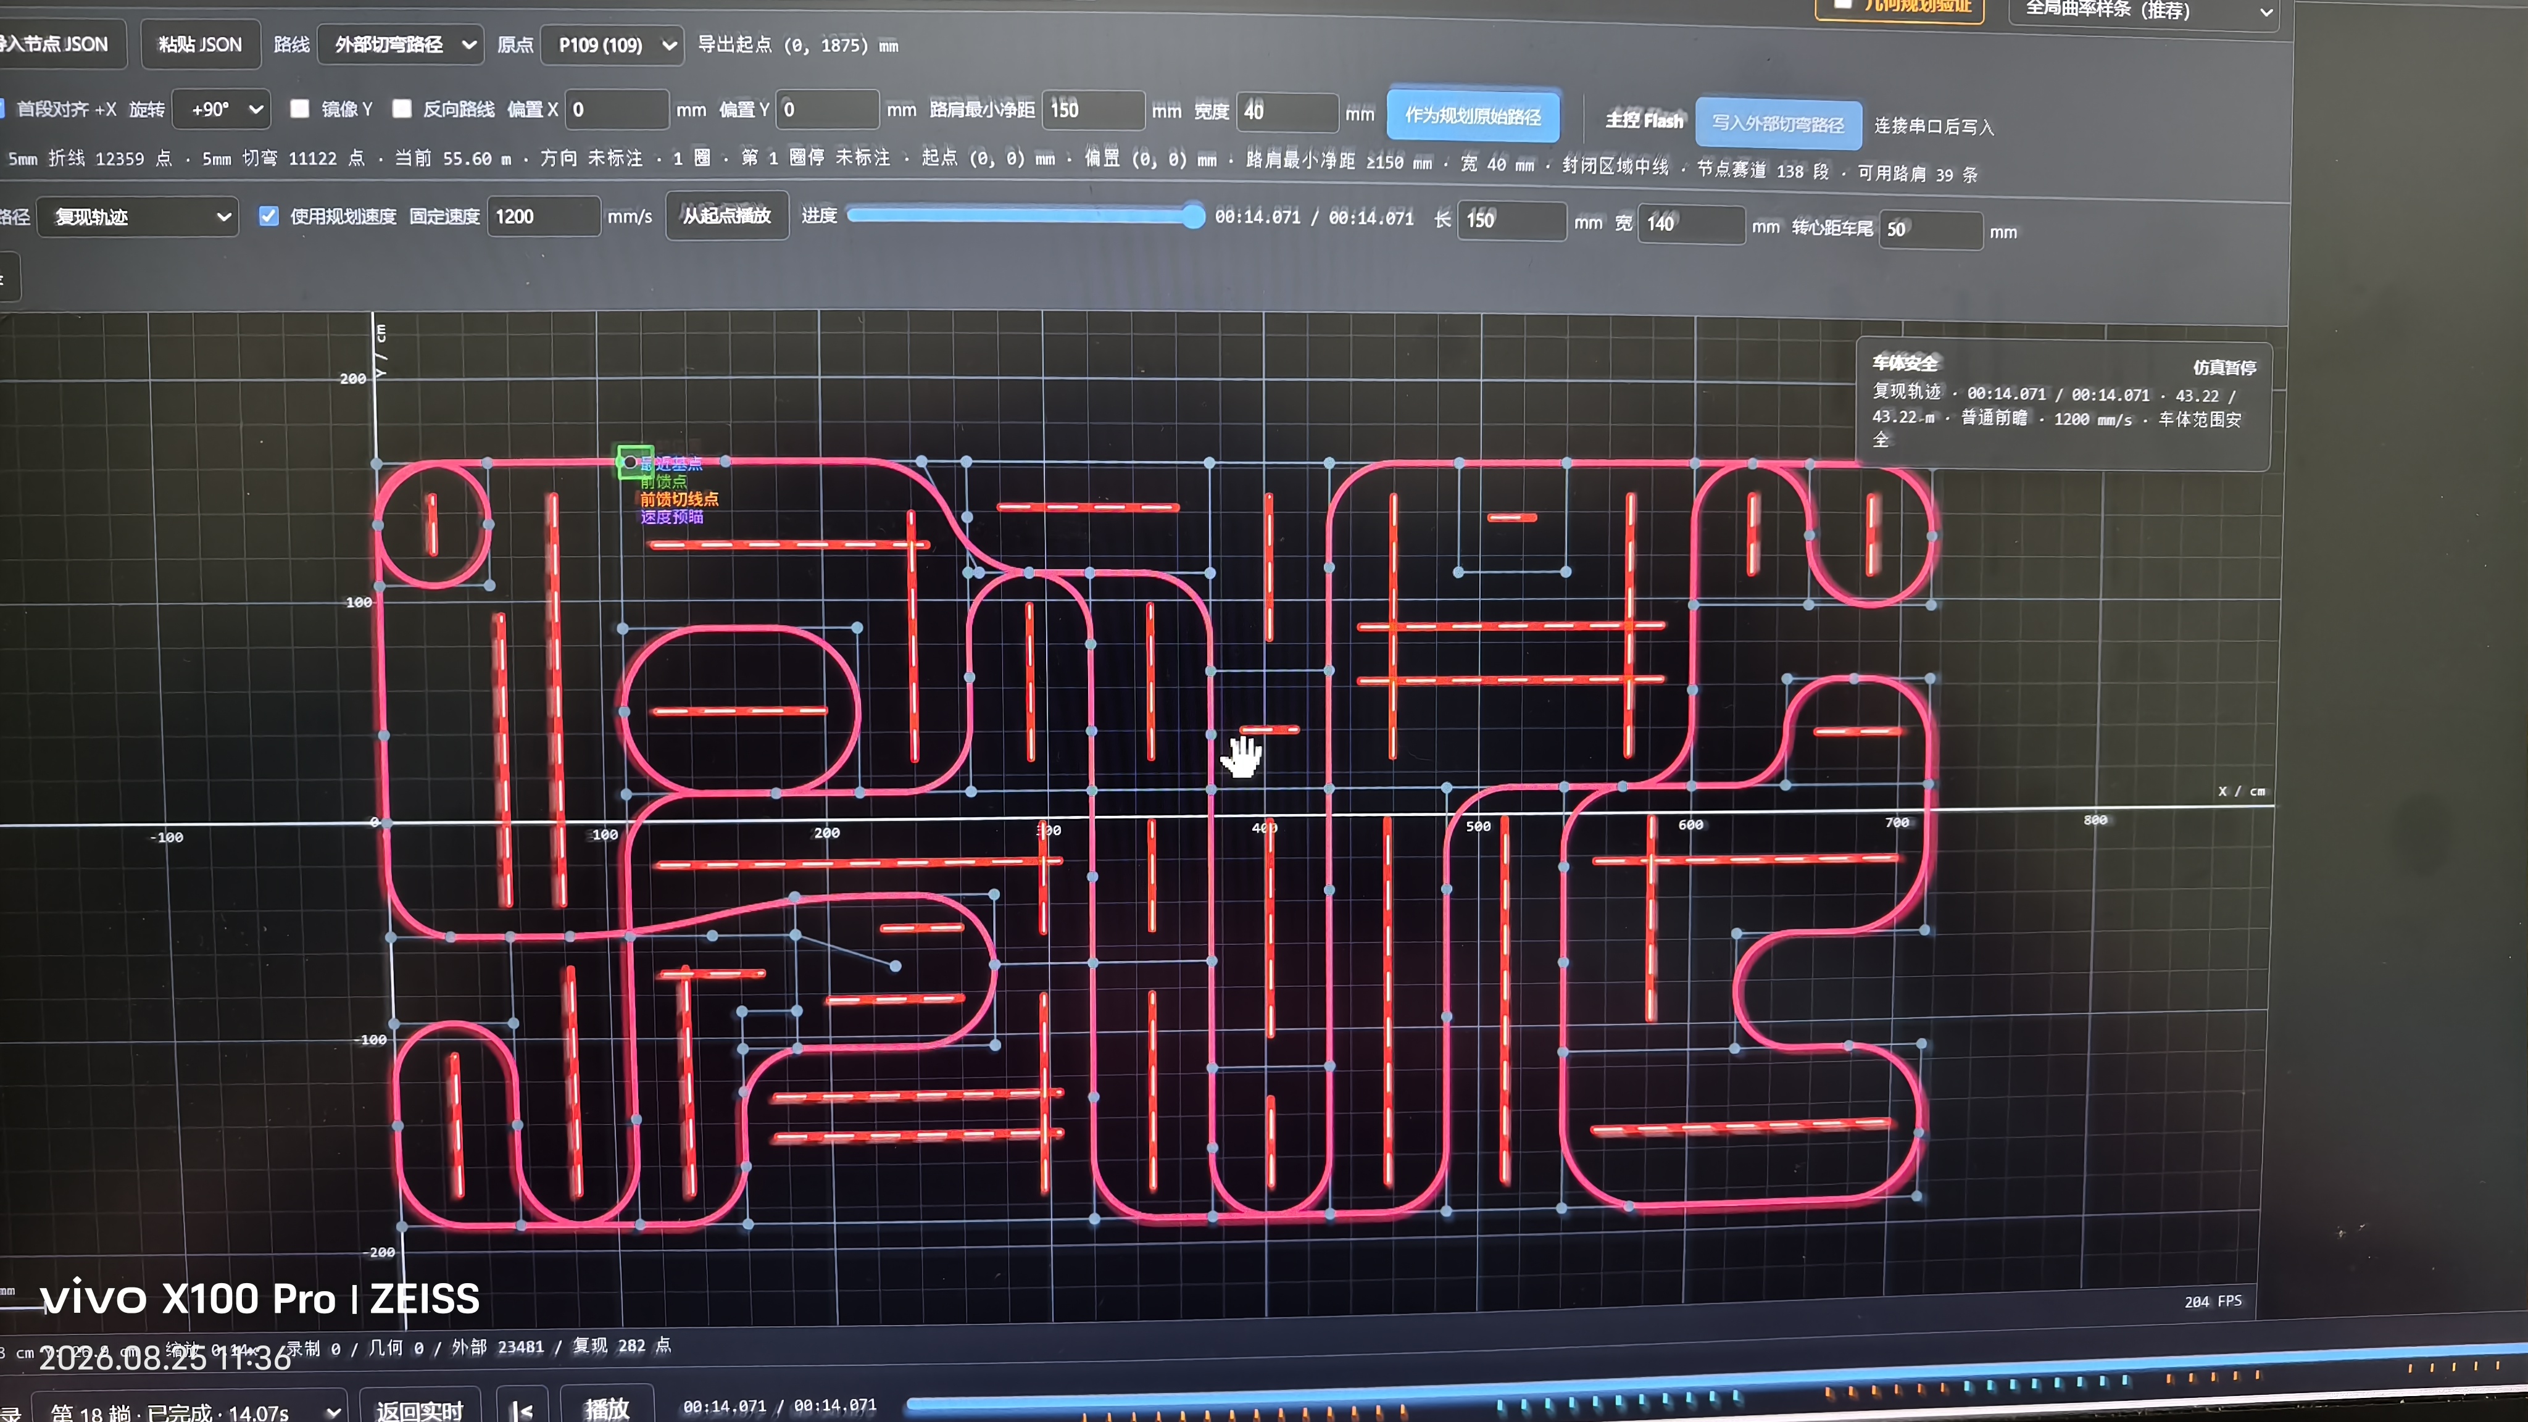2528x1422 pixels.
Task: Open the 原点 P109 (109) dropdown
Action: (612, 45)
